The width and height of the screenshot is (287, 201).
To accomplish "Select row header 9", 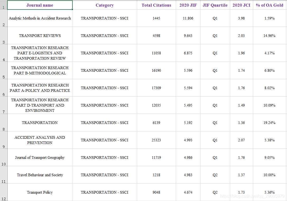I will (x=4, y=140).
